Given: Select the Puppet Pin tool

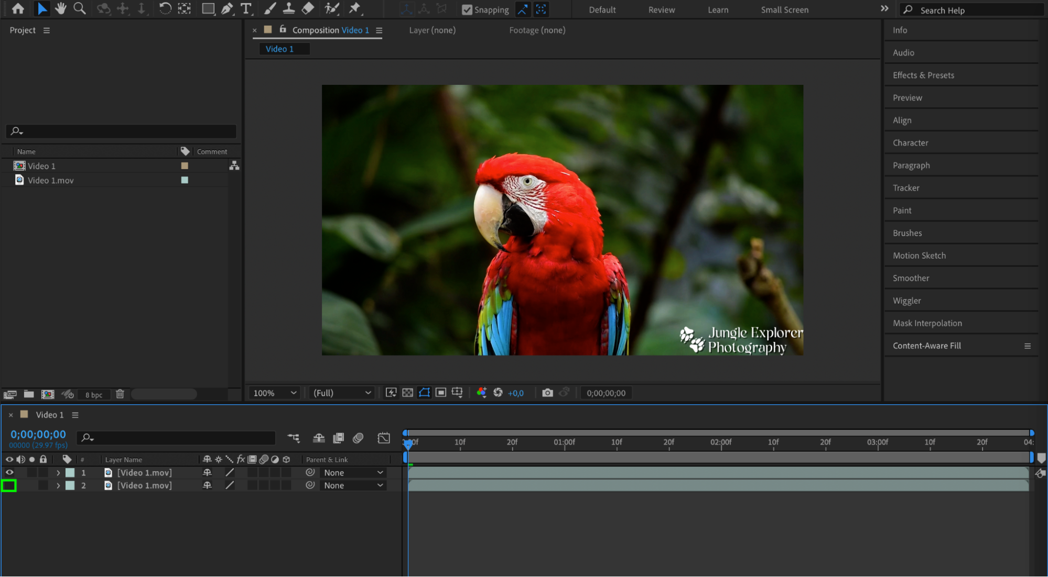Looking at the screenshot, I should coord(355,8).
